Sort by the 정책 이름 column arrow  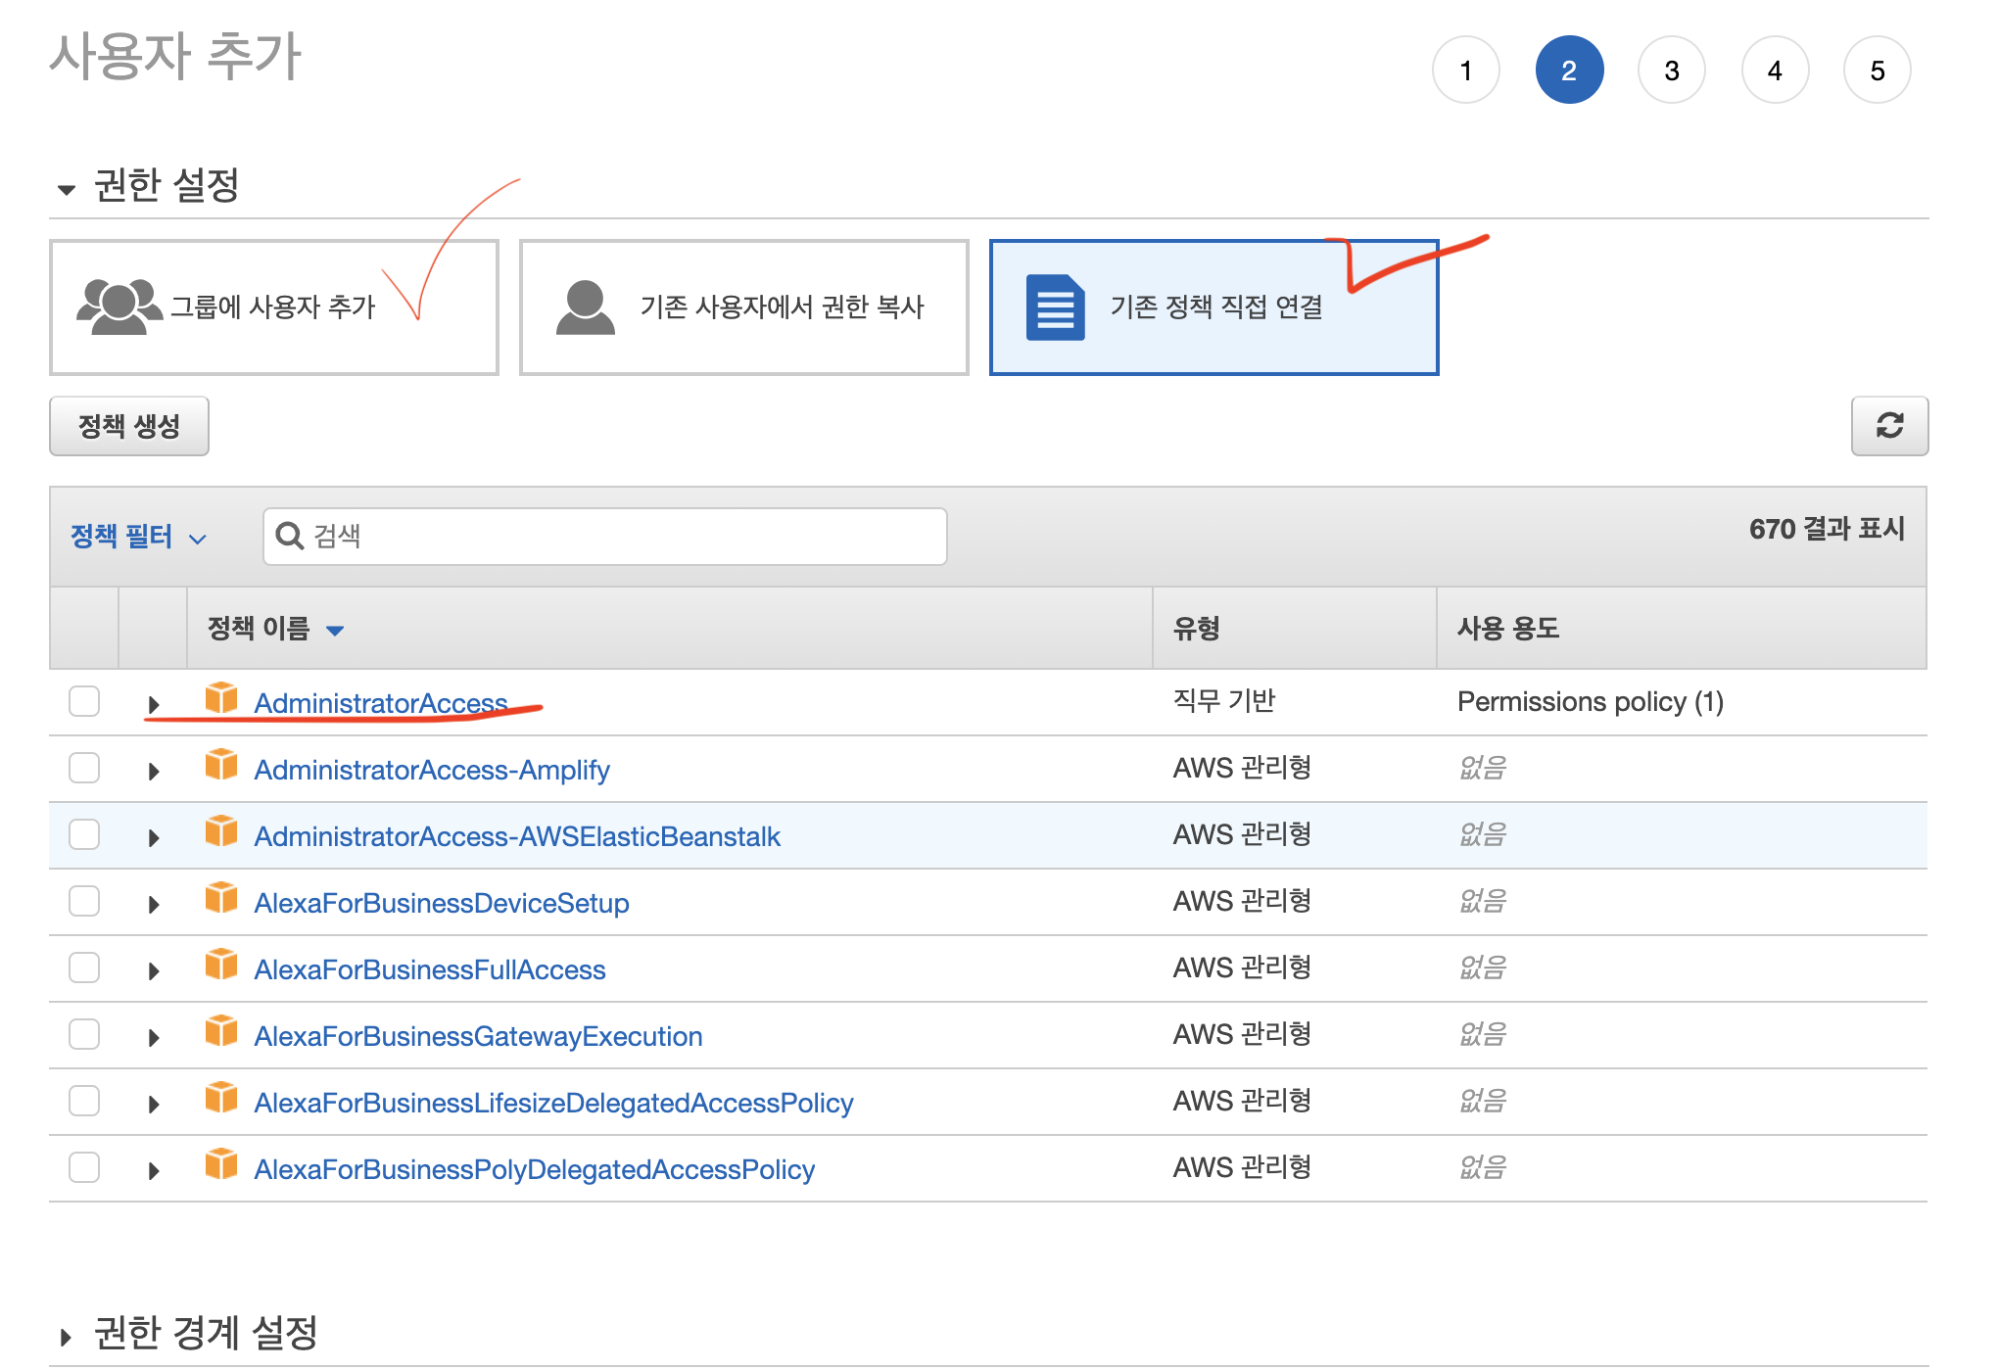click(335, 630)
